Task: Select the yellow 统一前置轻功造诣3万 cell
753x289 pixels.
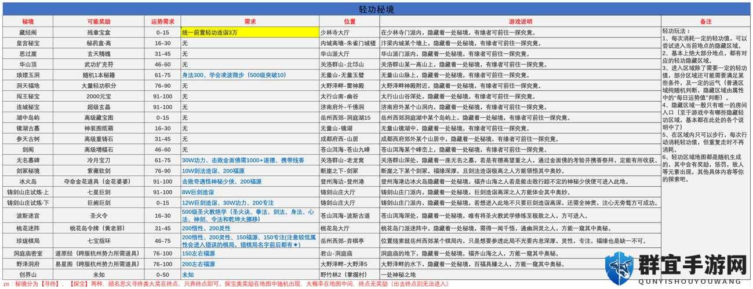Action: tap(250, 32)
